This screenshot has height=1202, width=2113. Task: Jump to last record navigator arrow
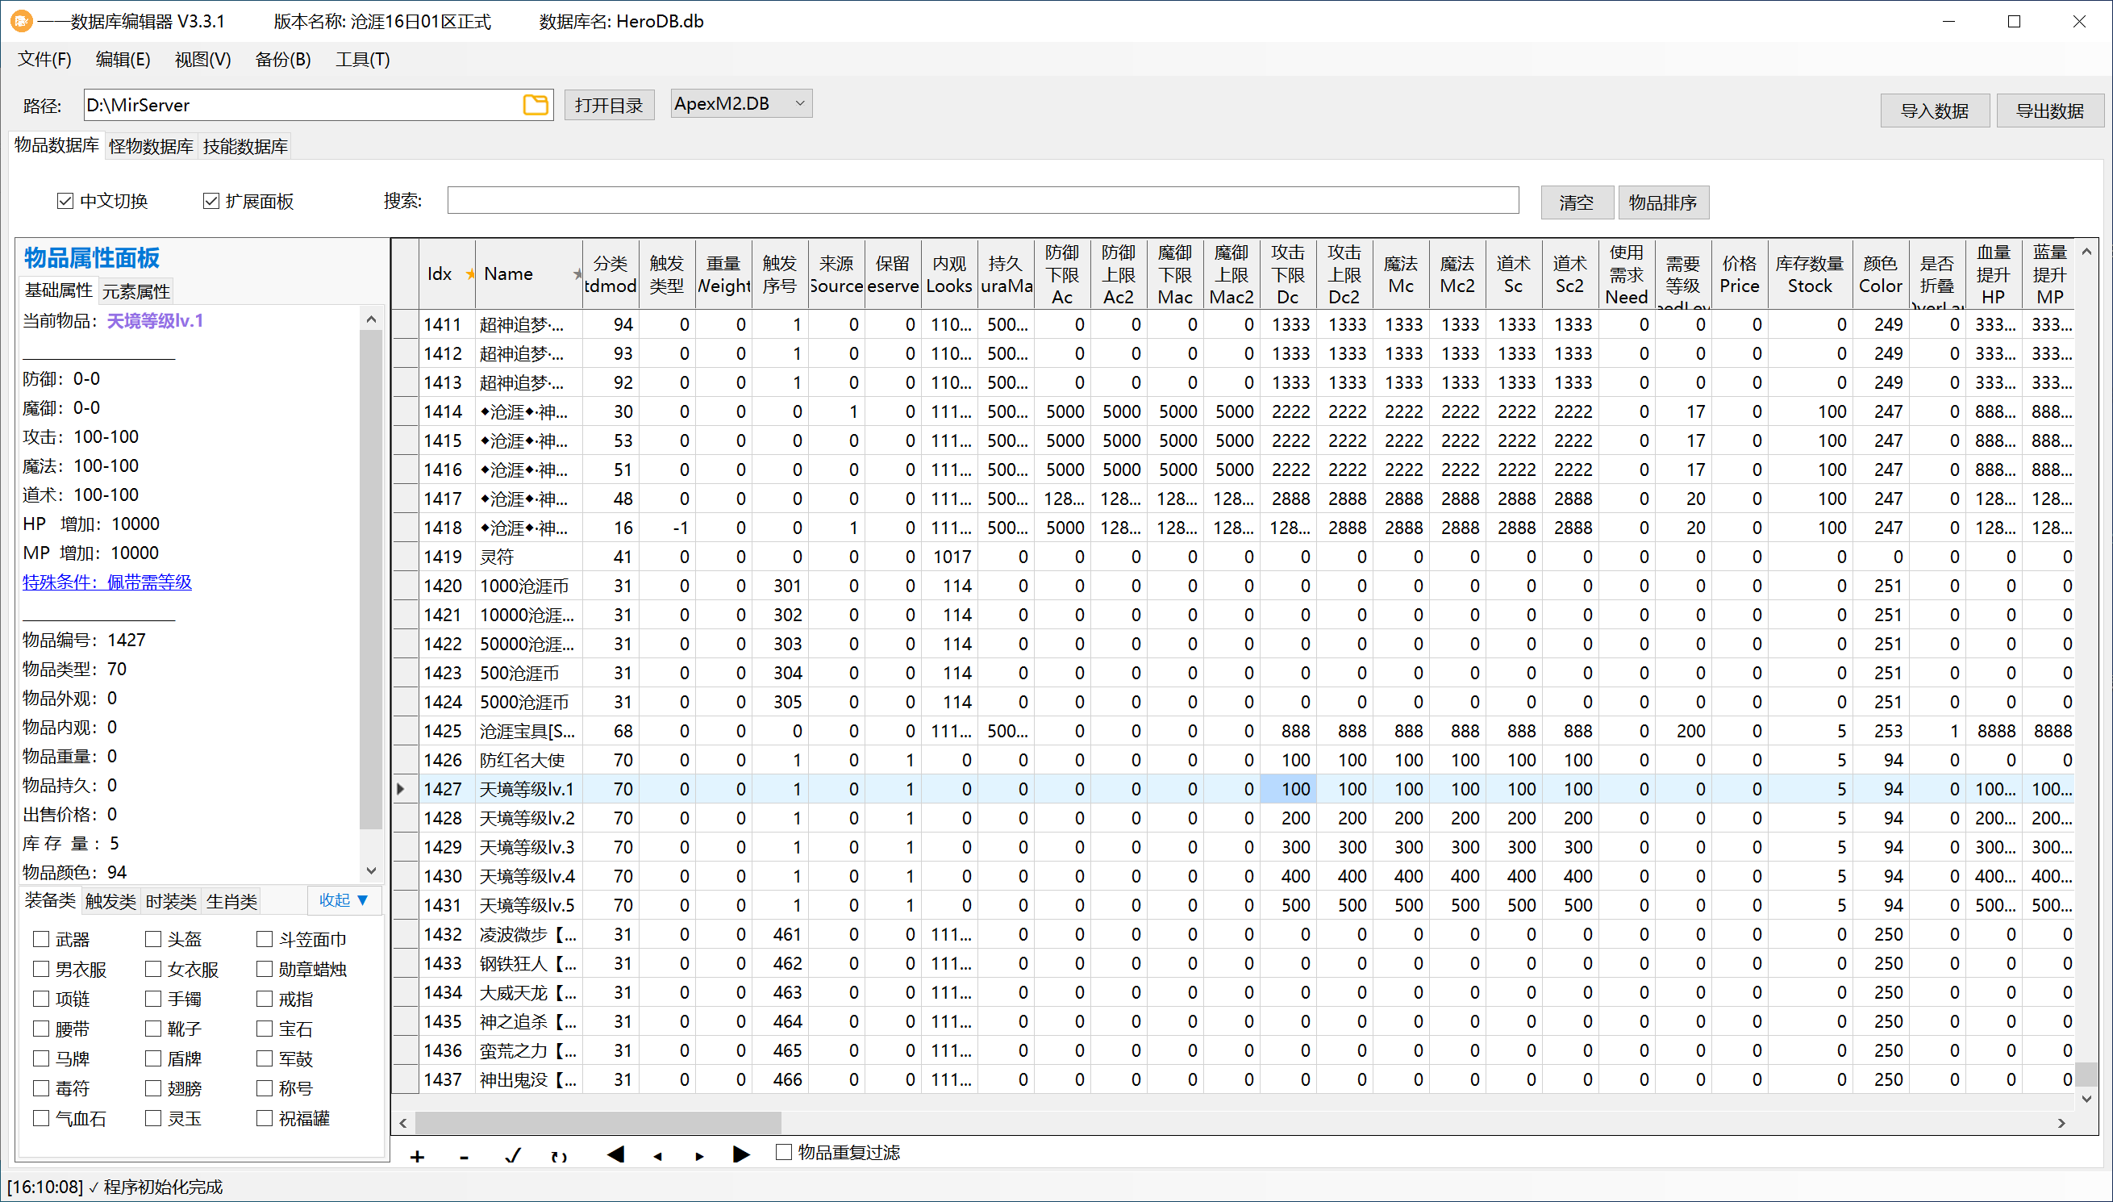741,1154
